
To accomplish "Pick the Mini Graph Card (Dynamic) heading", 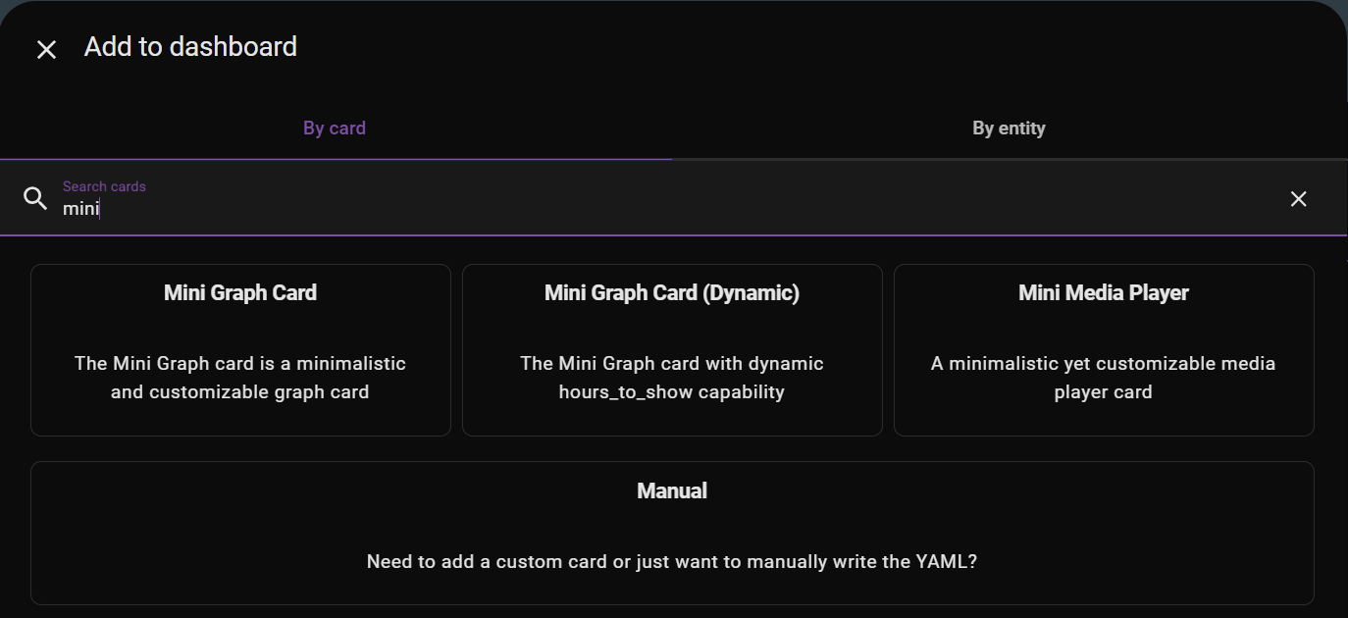I will [672, 292].
